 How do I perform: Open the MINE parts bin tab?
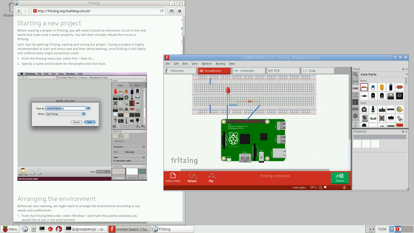(x=355, y=82)
